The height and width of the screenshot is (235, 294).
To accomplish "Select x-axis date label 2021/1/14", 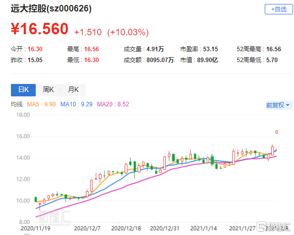I will coord(204,229).
